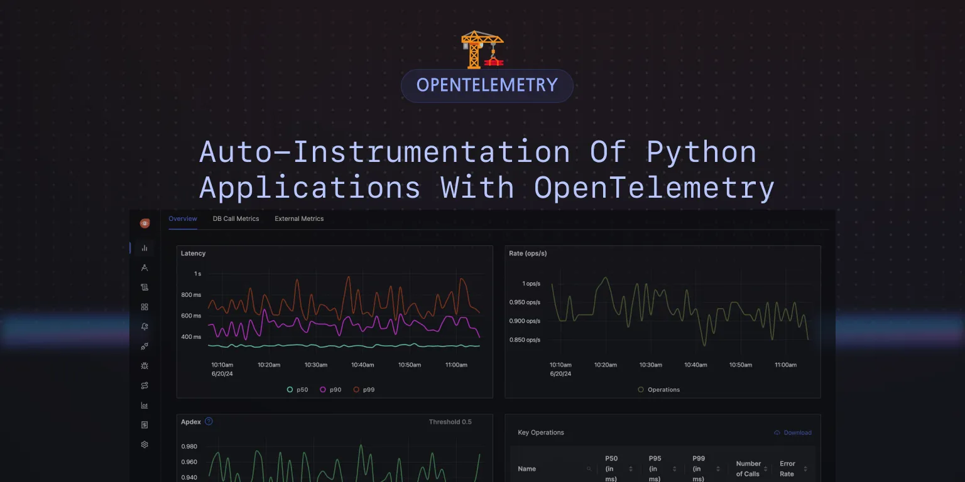Click the SigNoz eye logo in sidebar
965x482 pixels.
click(x=144, y=223)
